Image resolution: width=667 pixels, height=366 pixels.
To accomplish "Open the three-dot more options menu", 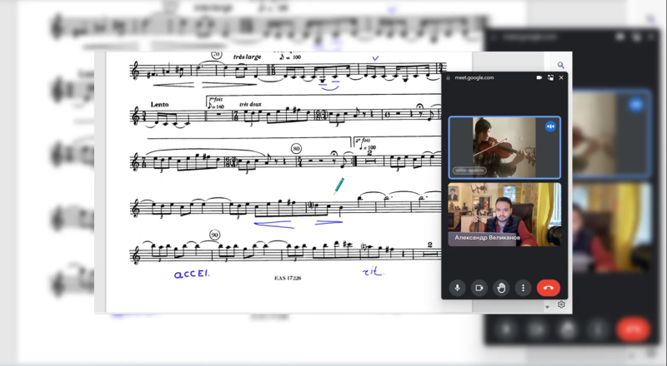I will [x=524, y=288].
